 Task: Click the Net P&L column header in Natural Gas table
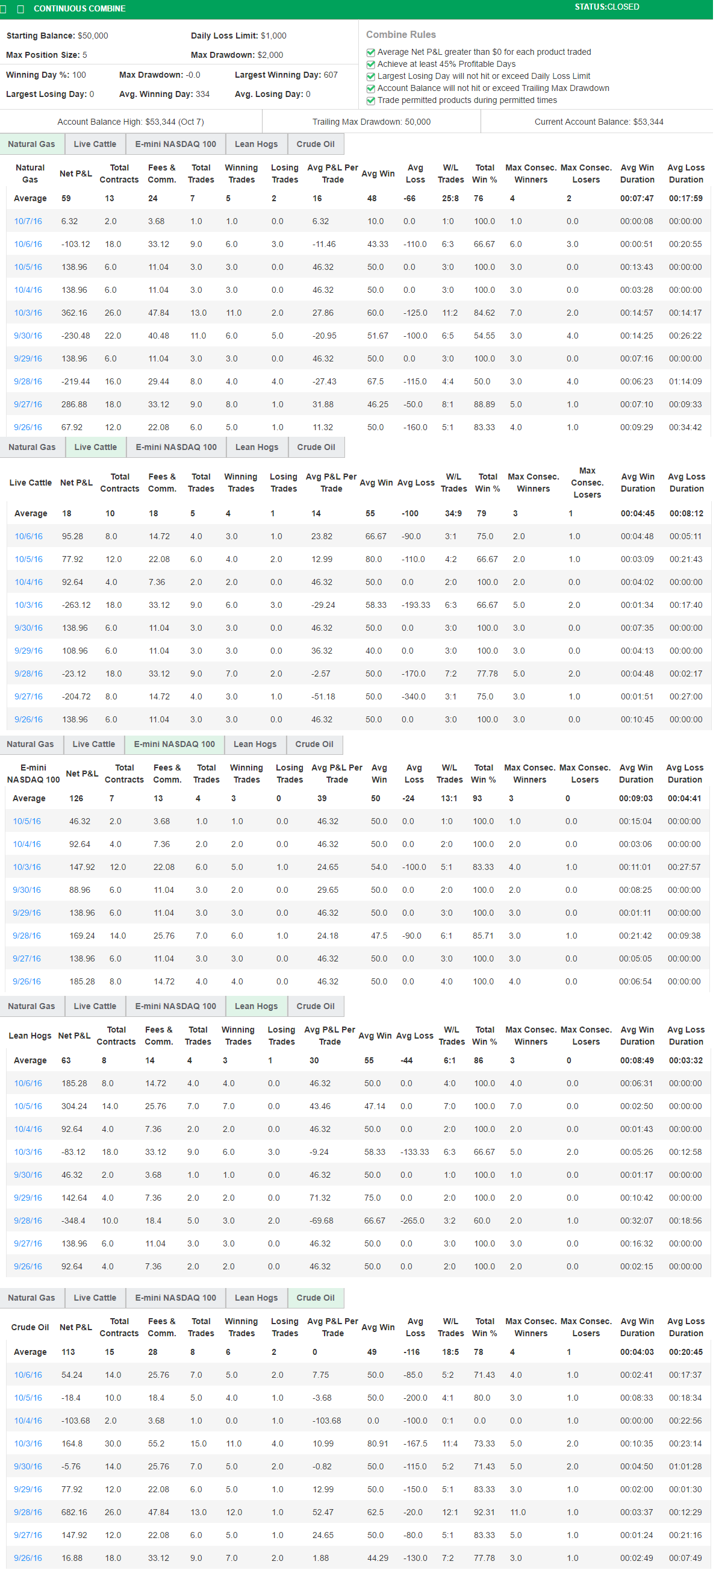(76, 175)
